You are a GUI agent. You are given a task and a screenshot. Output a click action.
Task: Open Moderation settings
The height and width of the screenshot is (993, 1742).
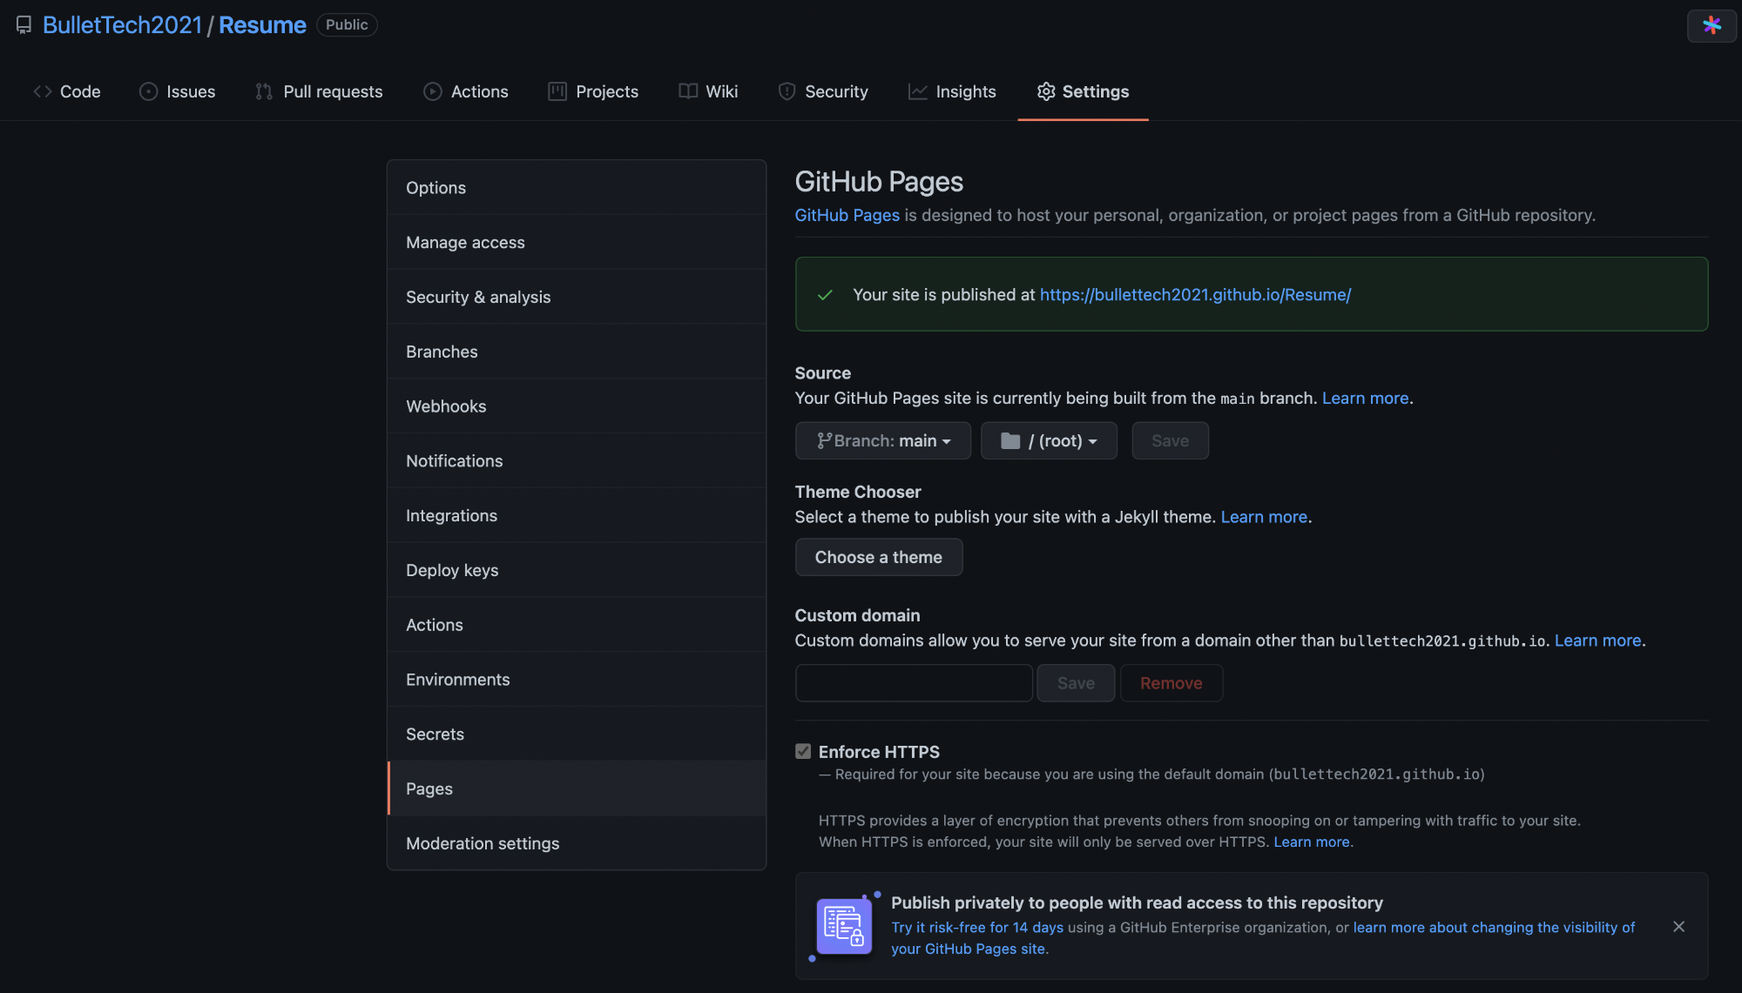[576, 843]
